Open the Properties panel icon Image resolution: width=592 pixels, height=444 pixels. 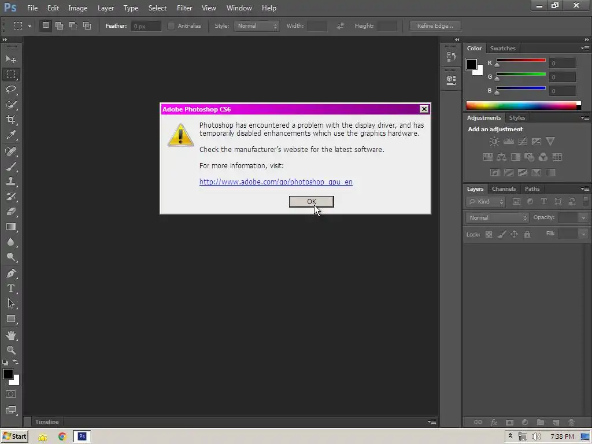click(x=451, y=80)
